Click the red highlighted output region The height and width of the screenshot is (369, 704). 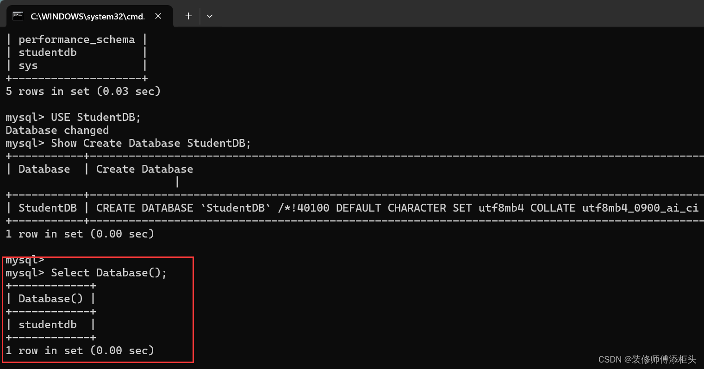click(98, 309)
